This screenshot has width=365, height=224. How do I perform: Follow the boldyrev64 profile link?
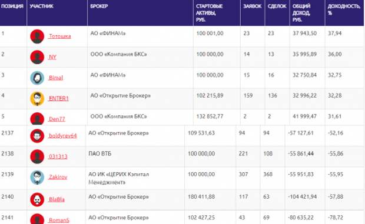[62, 136]
